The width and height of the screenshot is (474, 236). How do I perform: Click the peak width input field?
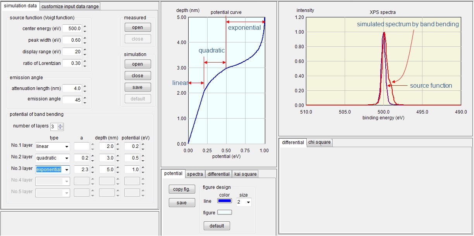coord(72,40)
